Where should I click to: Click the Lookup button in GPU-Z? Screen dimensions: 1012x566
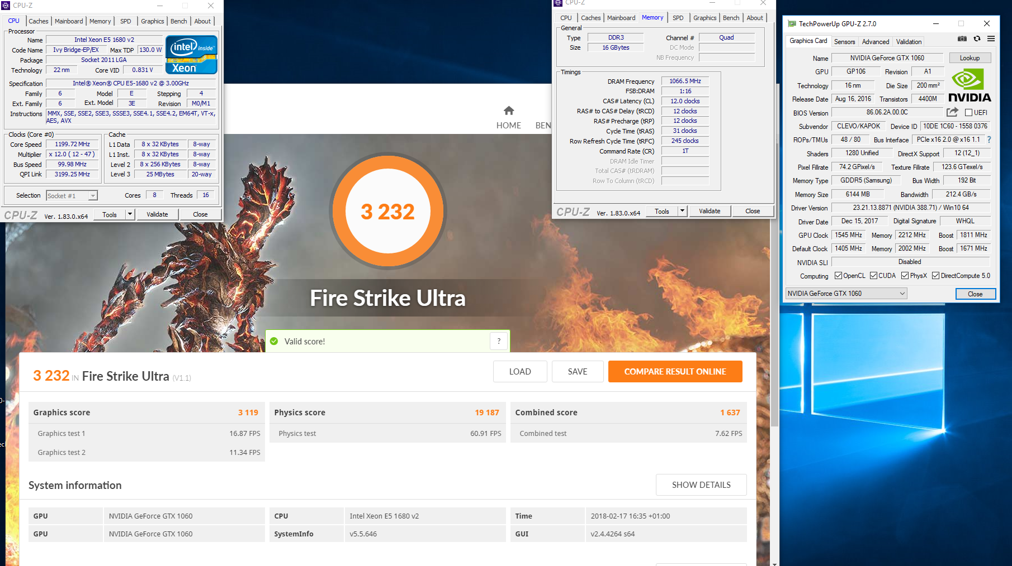point(970,58)
